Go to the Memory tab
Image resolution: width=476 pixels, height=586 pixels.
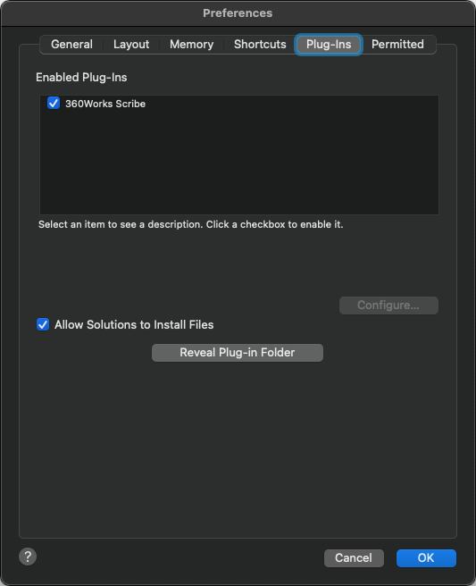click(x=191, y=45)
